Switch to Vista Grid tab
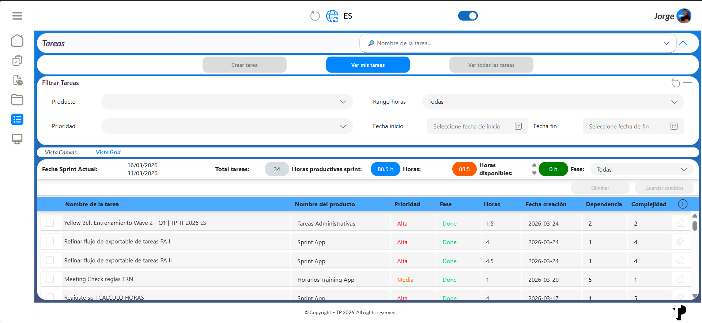The width and height of the screenshot is (702, 323). [108, 153]
